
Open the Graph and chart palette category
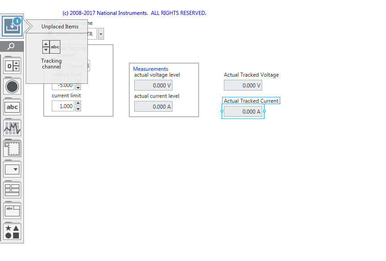[12, 128]
